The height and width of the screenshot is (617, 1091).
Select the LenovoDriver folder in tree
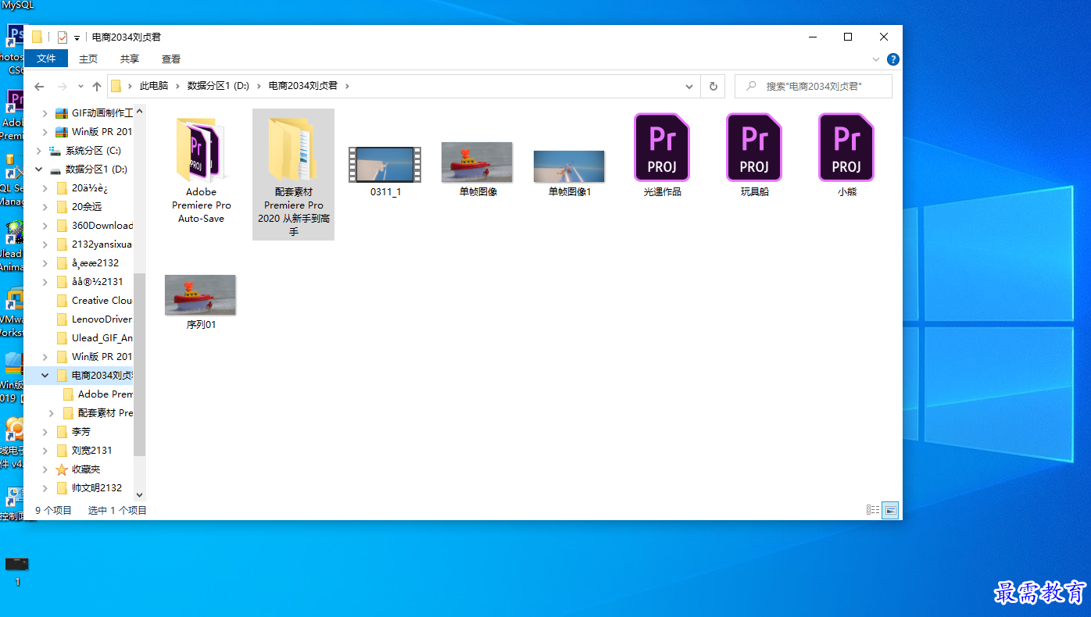tap(95, 319)
